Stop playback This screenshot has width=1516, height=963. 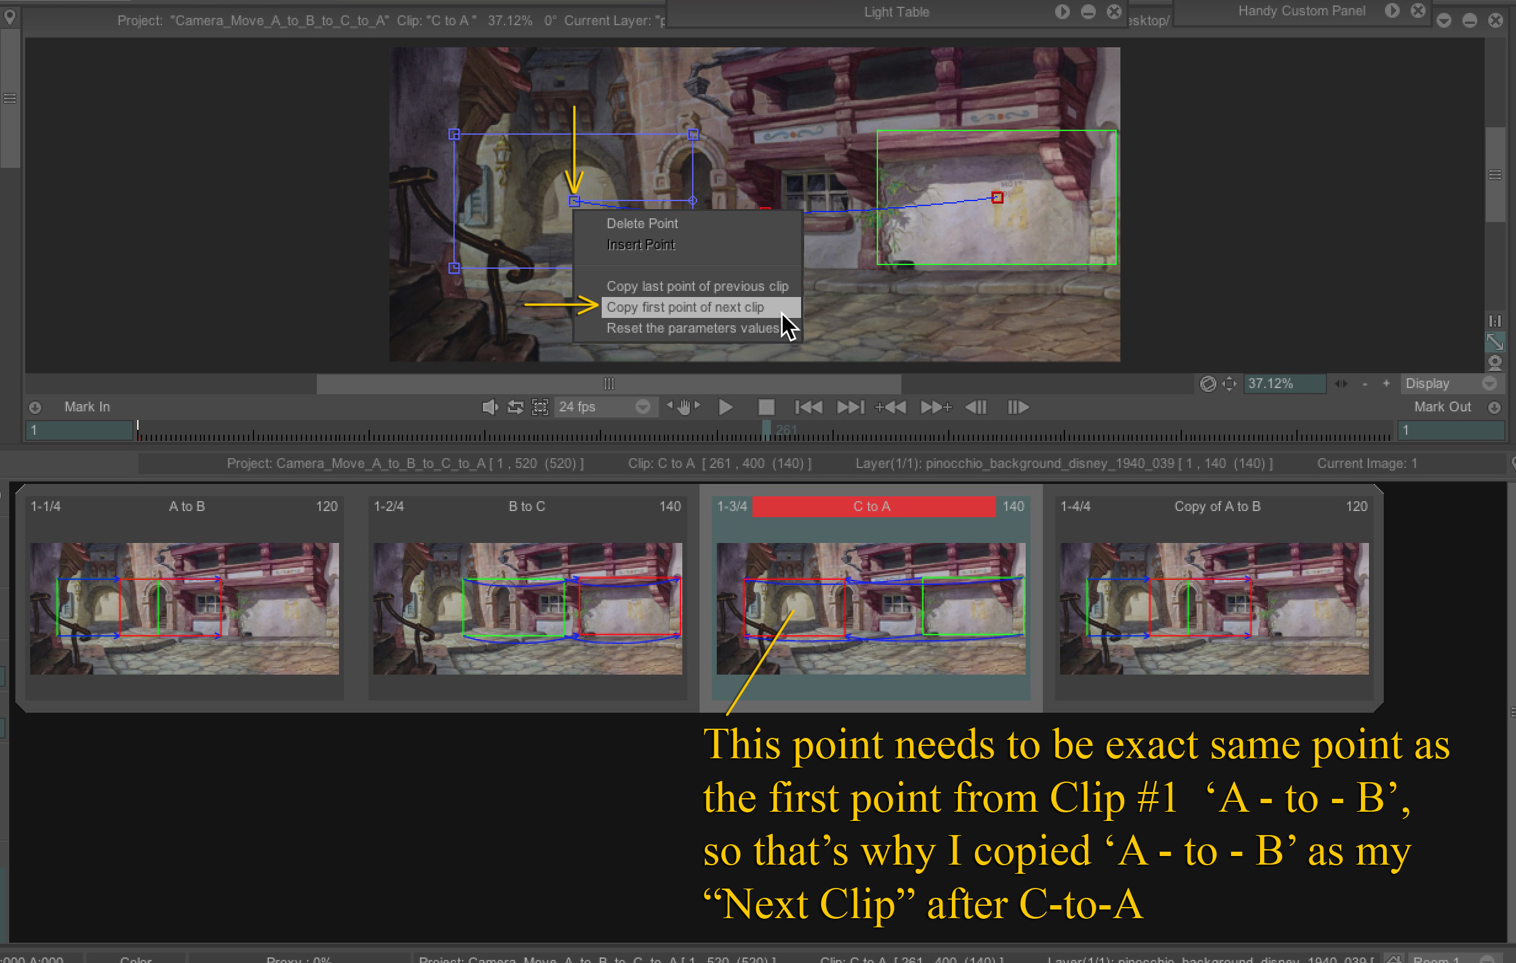pos(766,407)
